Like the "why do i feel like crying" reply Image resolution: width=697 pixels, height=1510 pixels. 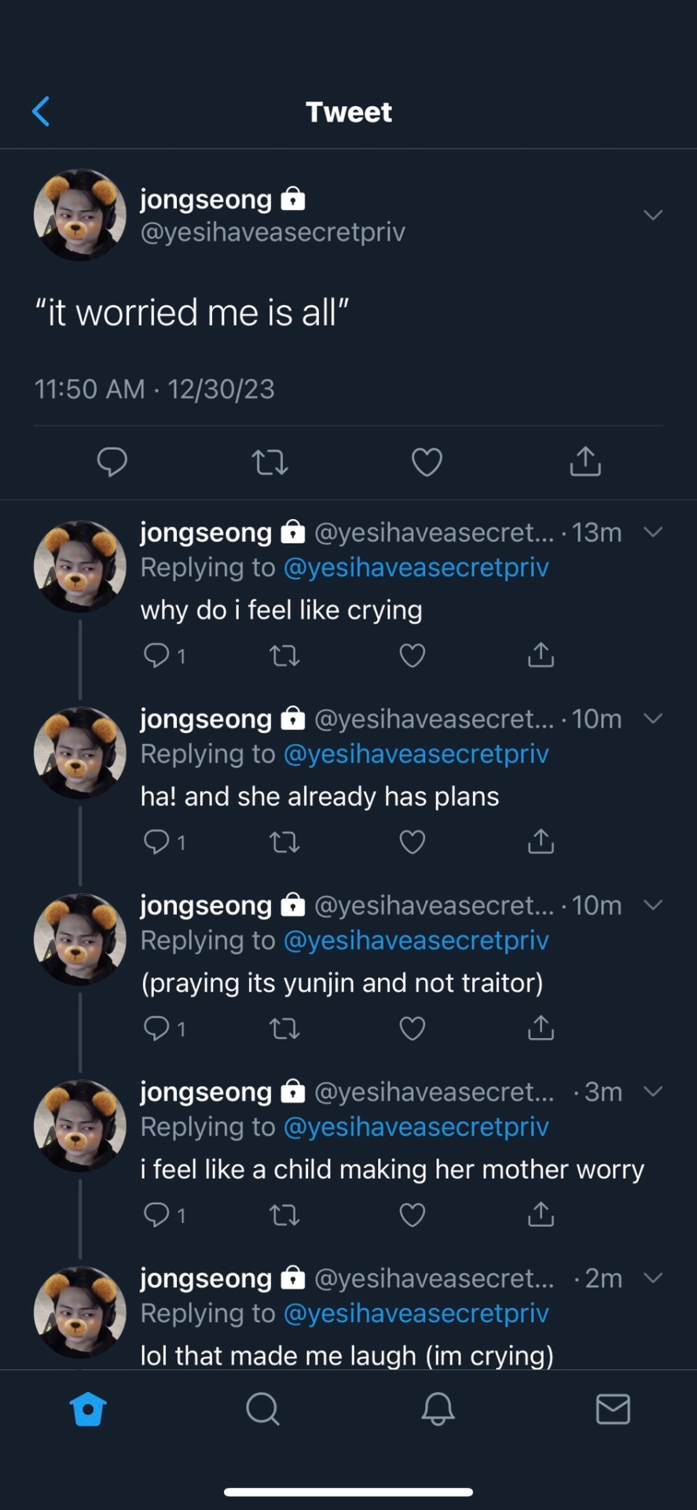(x=413, y=655)
